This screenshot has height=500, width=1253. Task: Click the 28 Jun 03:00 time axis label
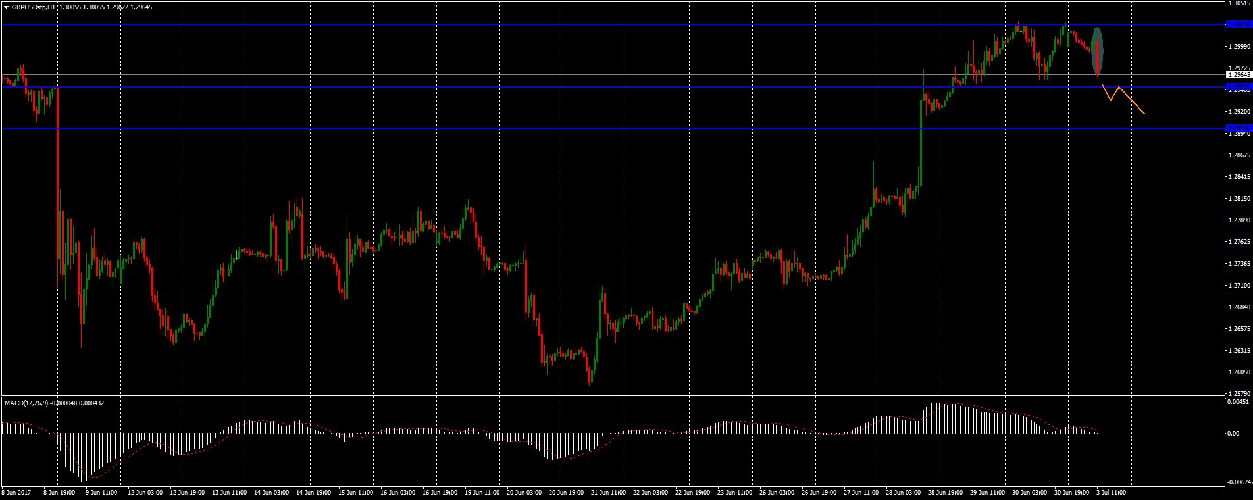click(904, 492)
